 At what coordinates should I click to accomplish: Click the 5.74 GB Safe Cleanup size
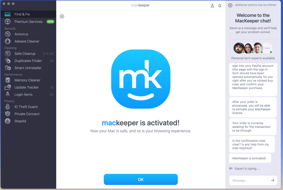(x=48, y=54)
